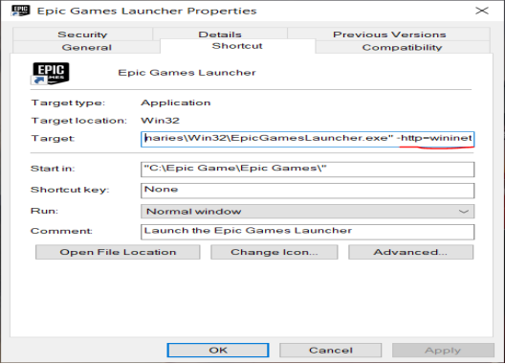
Task: Open the Advanced shortcut options
Action: pos(410,252)
